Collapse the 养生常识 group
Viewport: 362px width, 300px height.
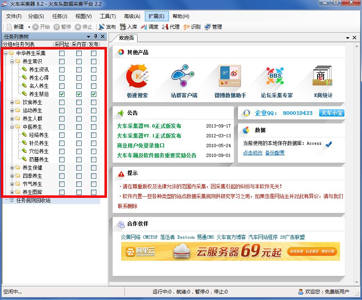[12, 61]
